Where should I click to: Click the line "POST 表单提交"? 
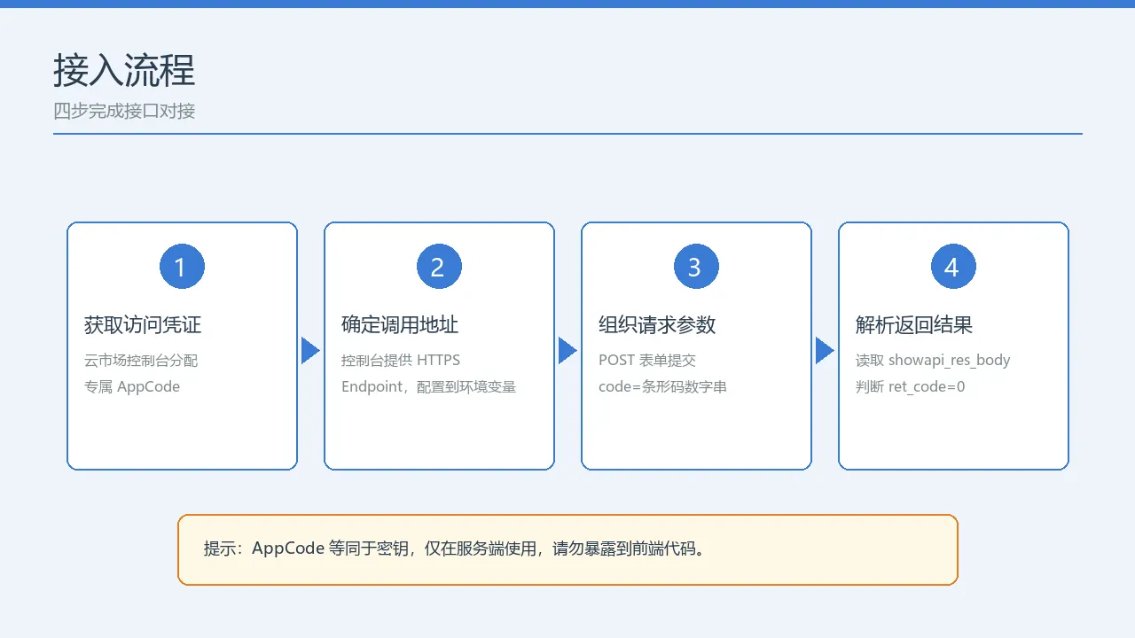(x=647, y=361)
